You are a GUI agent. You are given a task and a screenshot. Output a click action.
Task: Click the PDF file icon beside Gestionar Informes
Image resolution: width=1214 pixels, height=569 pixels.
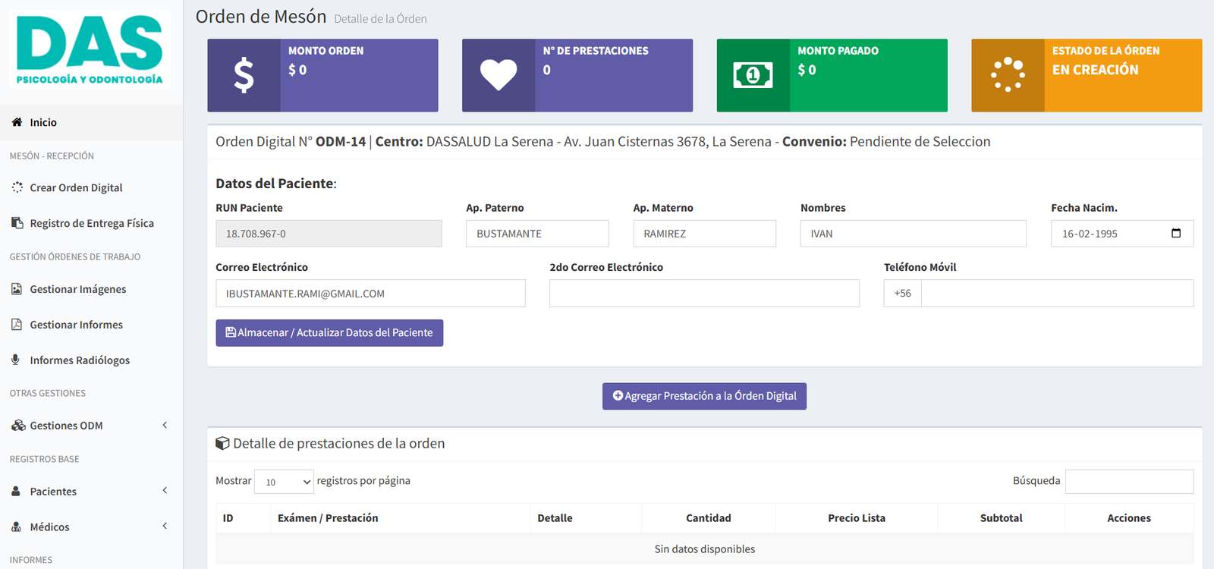17,325
